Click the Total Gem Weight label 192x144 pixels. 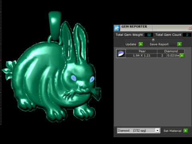[x=129, y=35]
